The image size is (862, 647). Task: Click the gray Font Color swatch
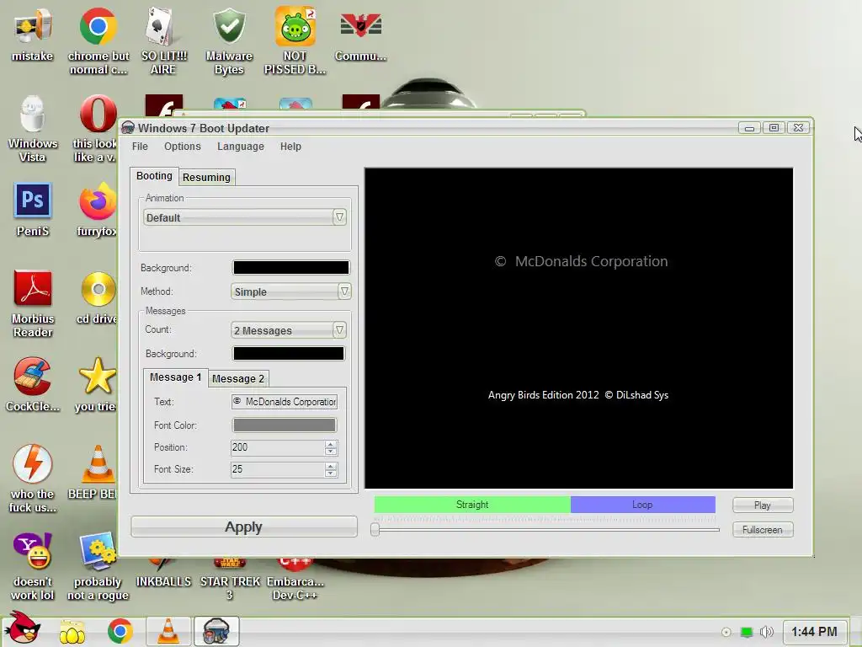pyautogui.click(x=285, y=425)
